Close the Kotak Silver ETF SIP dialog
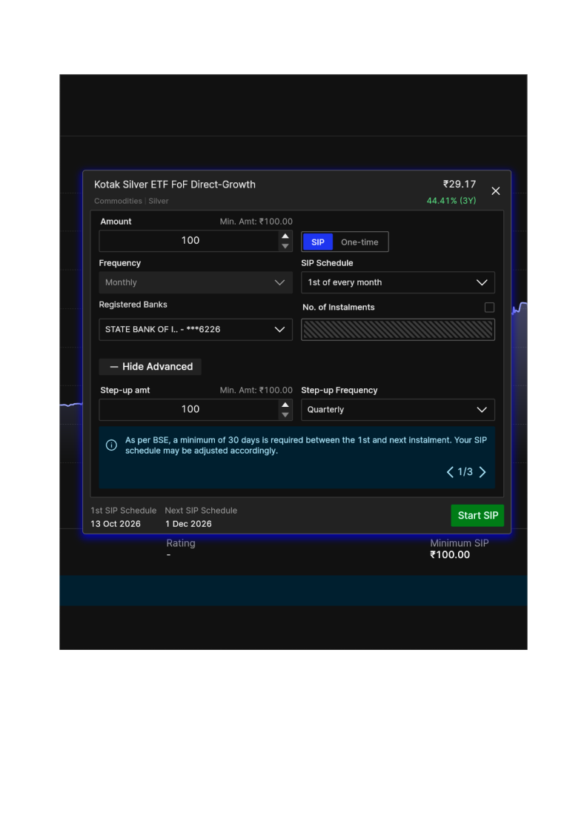Screen dimensions: 587x830 [x=495, y=191]
